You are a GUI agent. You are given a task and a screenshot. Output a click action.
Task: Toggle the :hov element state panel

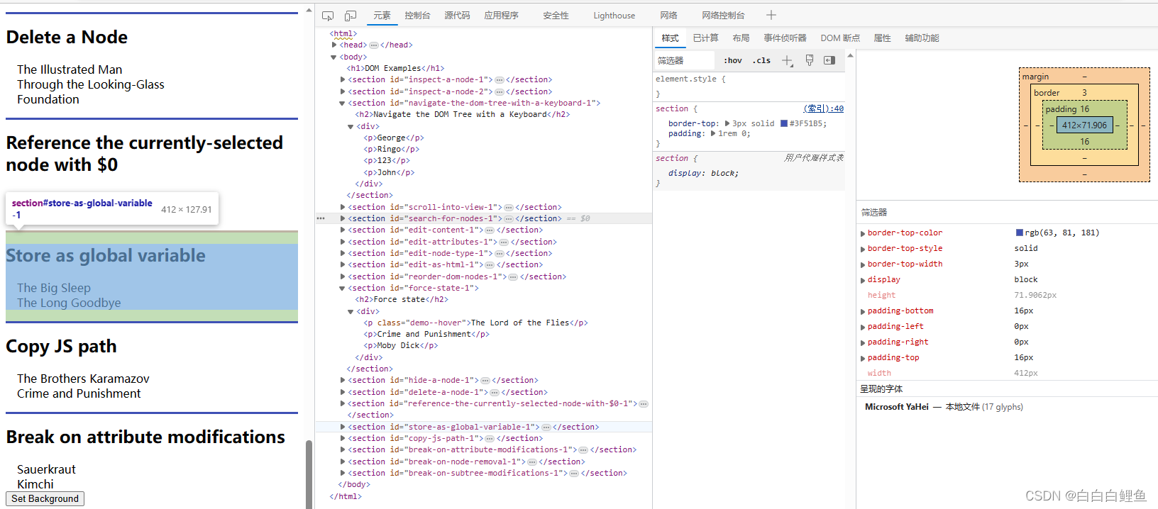(x=733, y=61)
